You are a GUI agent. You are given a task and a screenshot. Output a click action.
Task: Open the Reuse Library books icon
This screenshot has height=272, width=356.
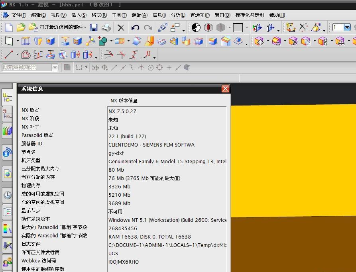[8, 131]
